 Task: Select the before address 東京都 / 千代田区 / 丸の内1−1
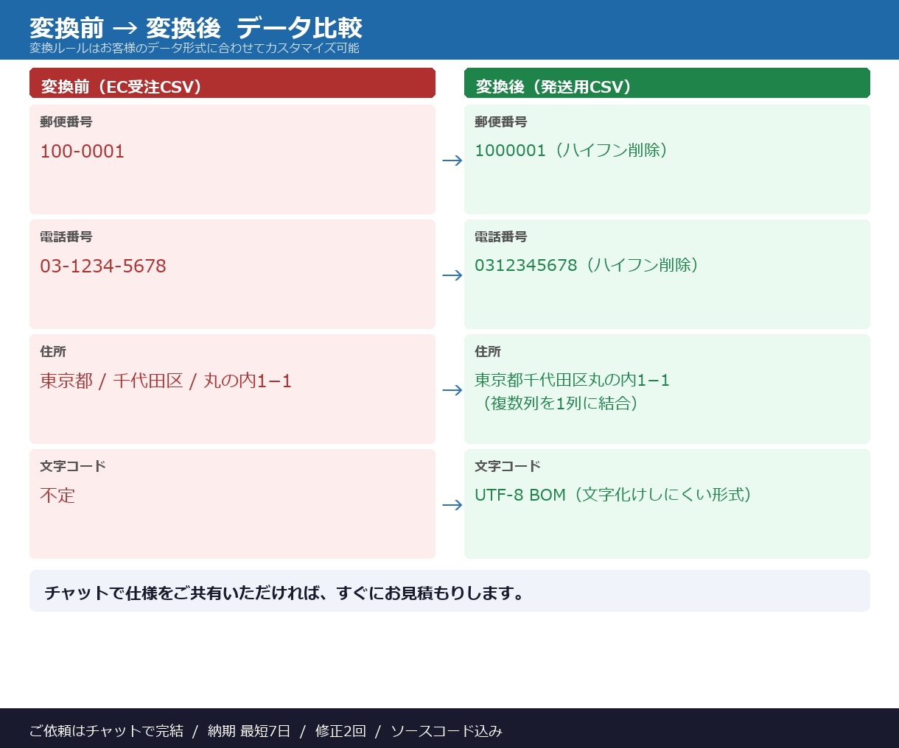[166, 381]
